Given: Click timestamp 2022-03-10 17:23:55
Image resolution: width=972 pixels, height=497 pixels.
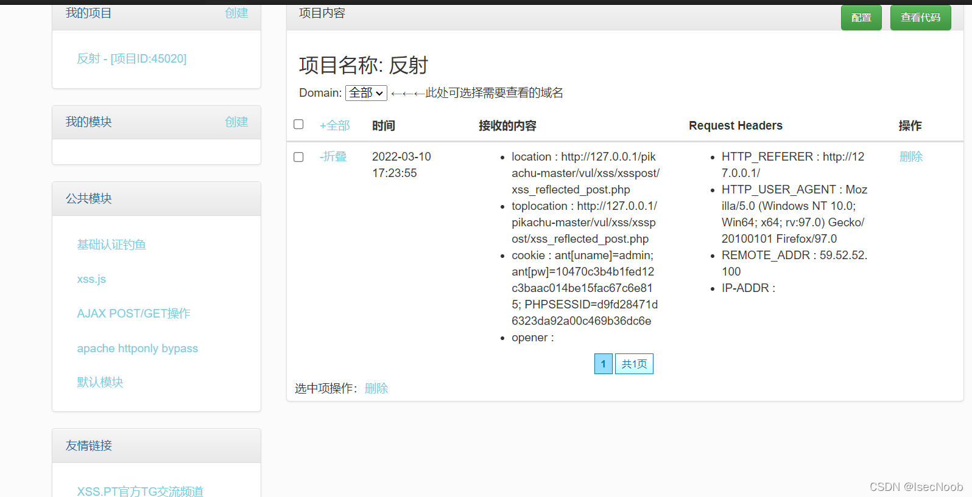Looking at the screenshot, I should pos(401,165).
